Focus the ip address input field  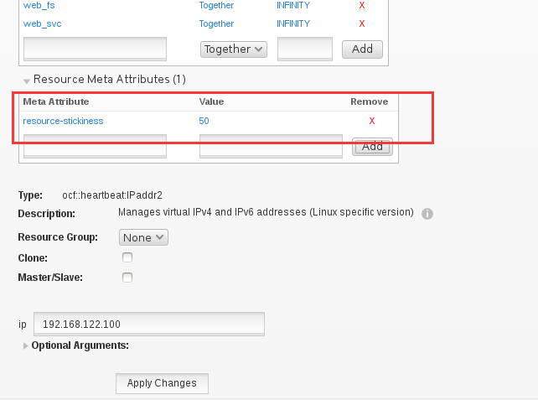[149, 325]
